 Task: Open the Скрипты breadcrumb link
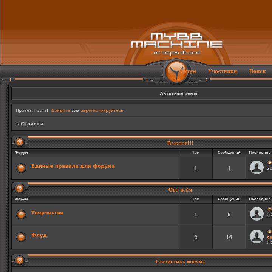[x=32, y=124]
